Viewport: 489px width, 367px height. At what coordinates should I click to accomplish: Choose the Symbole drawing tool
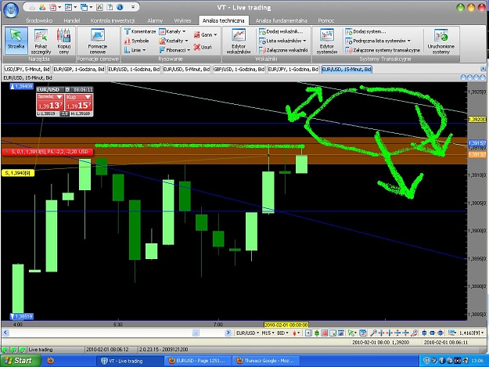tap(137, 41)
